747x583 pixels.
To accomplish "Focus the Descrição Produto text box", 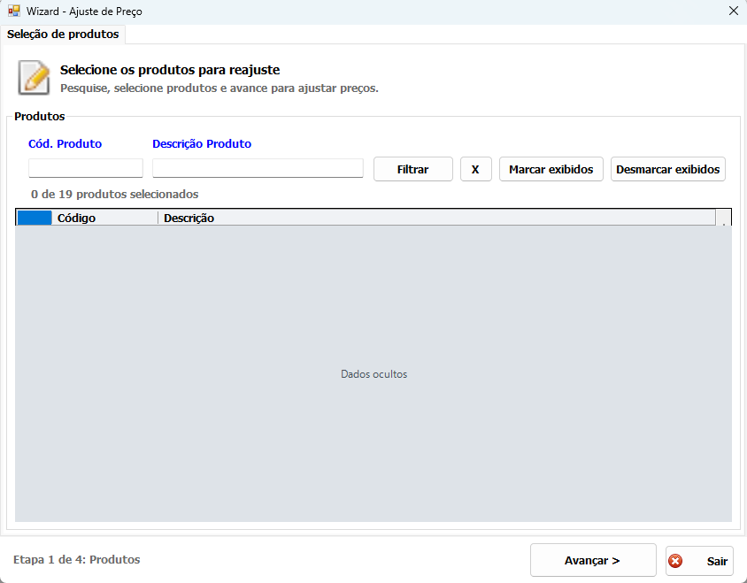I will [258, 168].
